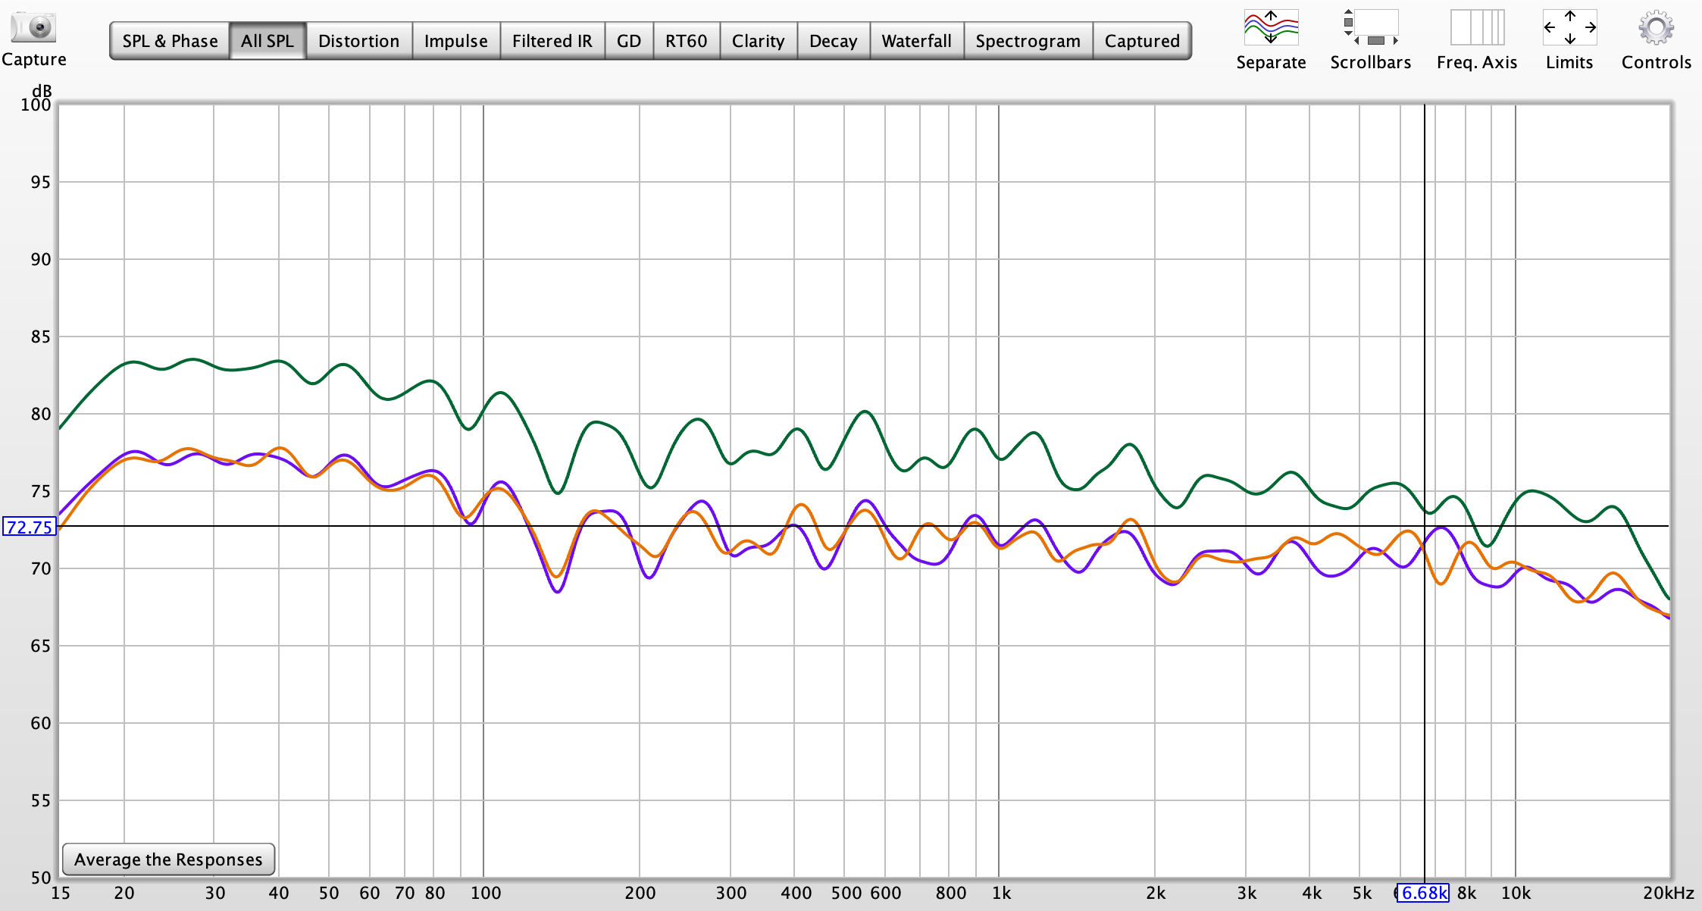This screenshot has width=1702, height=911.
Task: Click the 10k frequency axis label
Action: (1516, 893)
